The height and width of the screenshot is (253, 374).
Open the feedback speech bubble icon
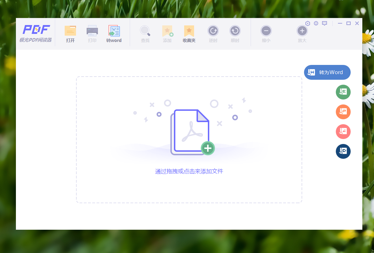tap(325, 23)
